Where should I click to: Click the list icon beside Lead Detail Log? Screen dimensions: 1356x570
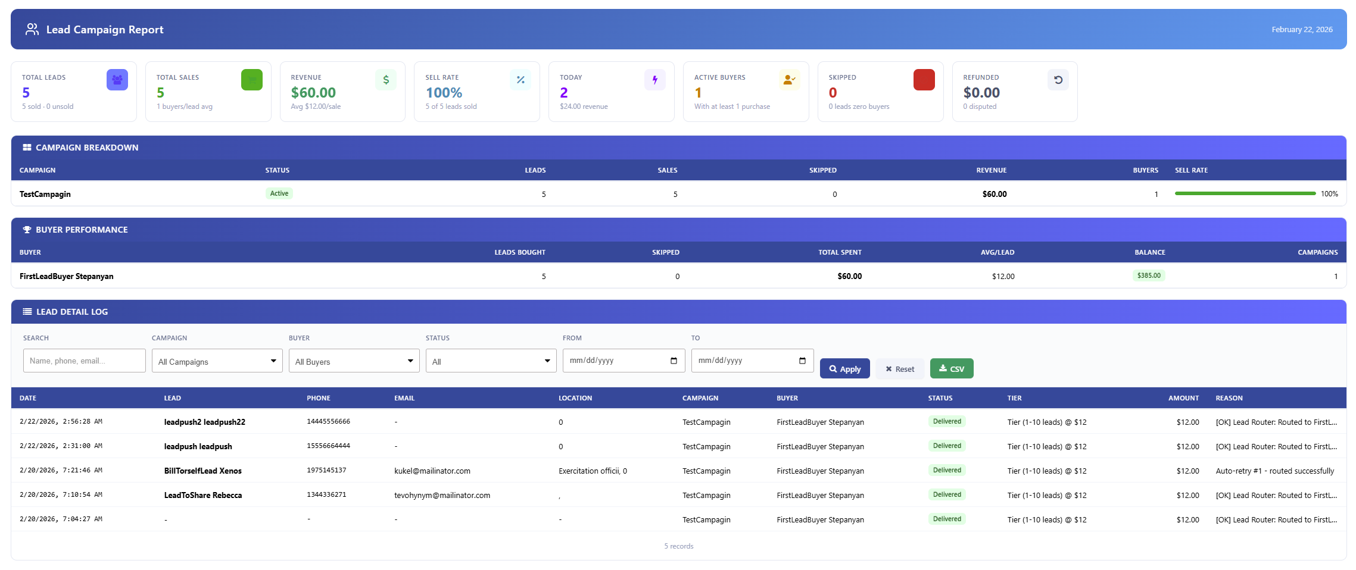[x=26, y=311]
